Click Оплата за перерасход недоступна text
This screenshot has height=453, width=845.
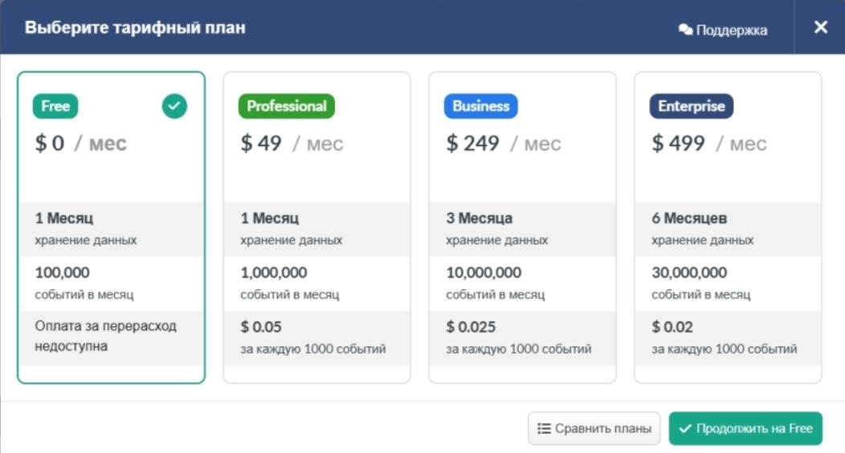pos(106,336)
